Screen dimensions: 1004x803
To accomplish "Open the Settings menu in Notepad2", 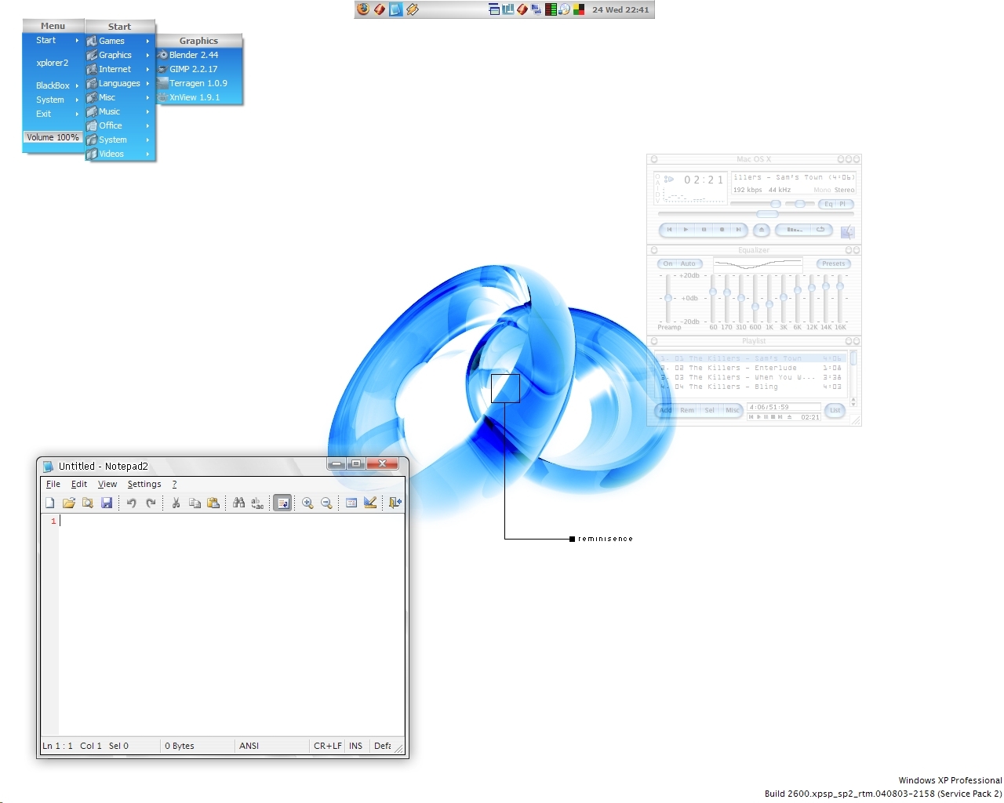I will [144, 485].
